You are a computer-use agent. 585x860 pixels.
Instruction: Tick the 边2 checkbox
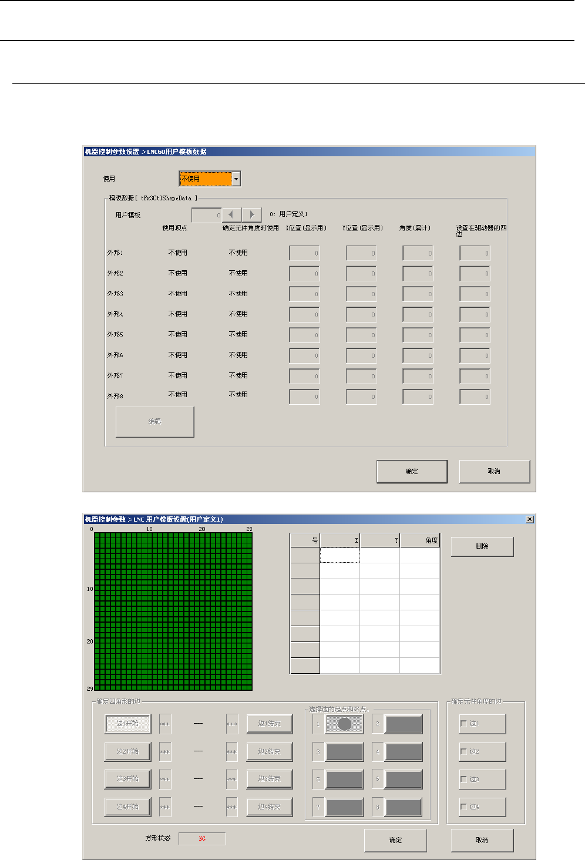[x=463, y=751]
